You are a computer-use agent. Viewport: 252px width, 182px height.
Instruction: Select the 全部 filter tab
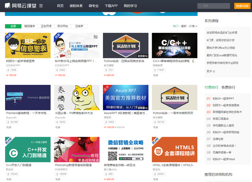click(x=13, y=26)
